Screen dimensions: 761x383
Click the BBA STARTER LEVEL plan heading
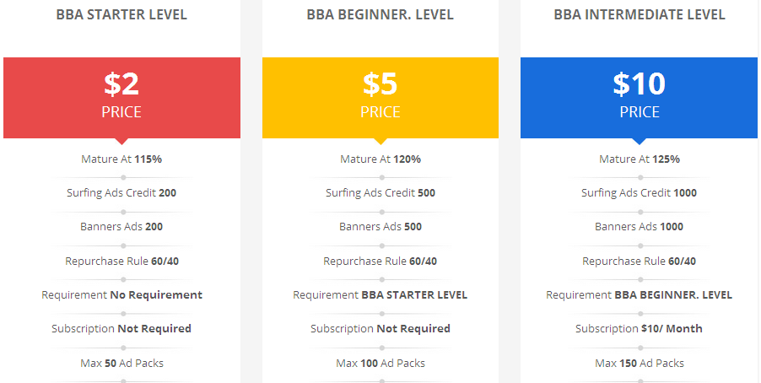121,15
